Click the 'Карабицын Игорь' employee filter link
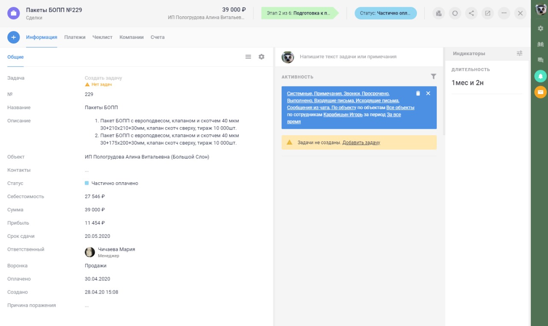Screen dimensions: 548x326 click(x=343, y=115)
